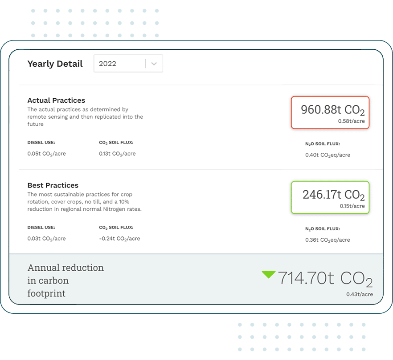This screenshot has height=360, width=393.
Task: Click 0.36t CO2eq/acre N2O value
Action: [x=327, y=240]
